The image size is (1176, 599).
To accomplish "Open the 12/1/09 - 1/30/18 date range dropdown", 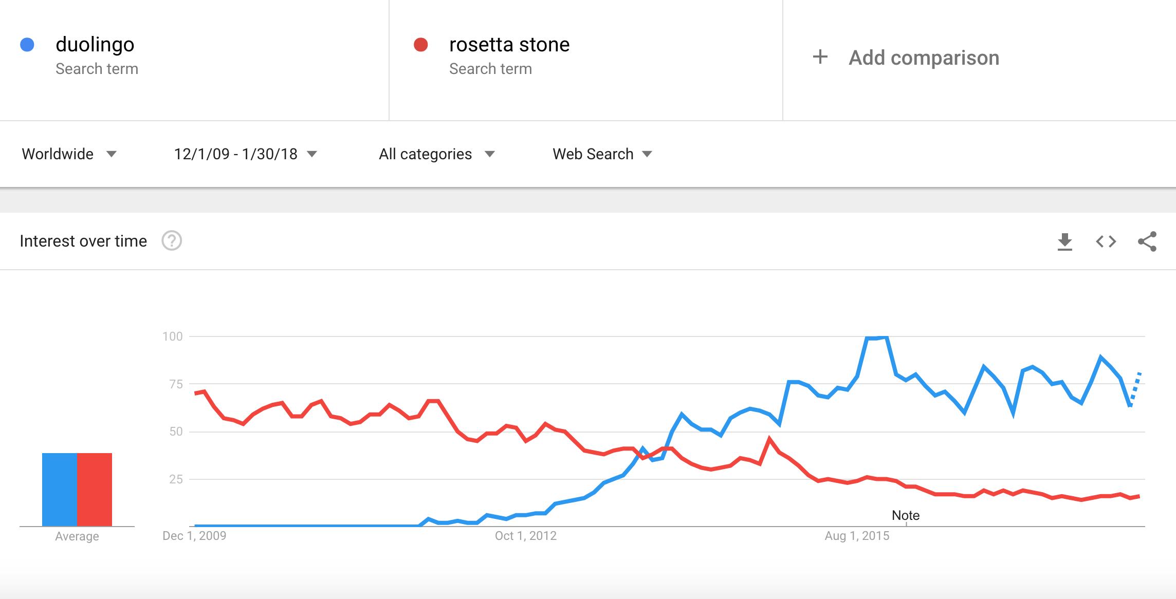I will click(x=245, y=154).
